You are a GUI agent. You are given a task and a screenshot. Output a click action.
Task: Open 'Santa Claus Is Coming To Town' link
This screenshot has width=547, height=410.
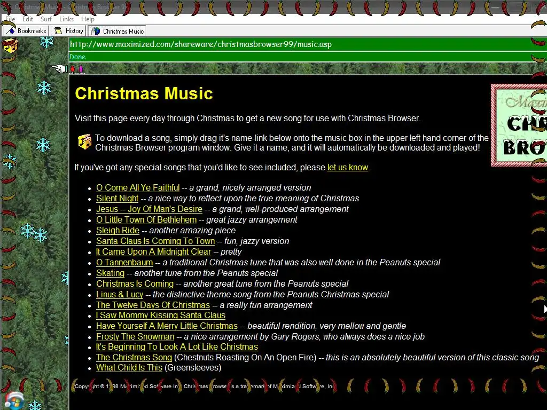tap(155, 241)
